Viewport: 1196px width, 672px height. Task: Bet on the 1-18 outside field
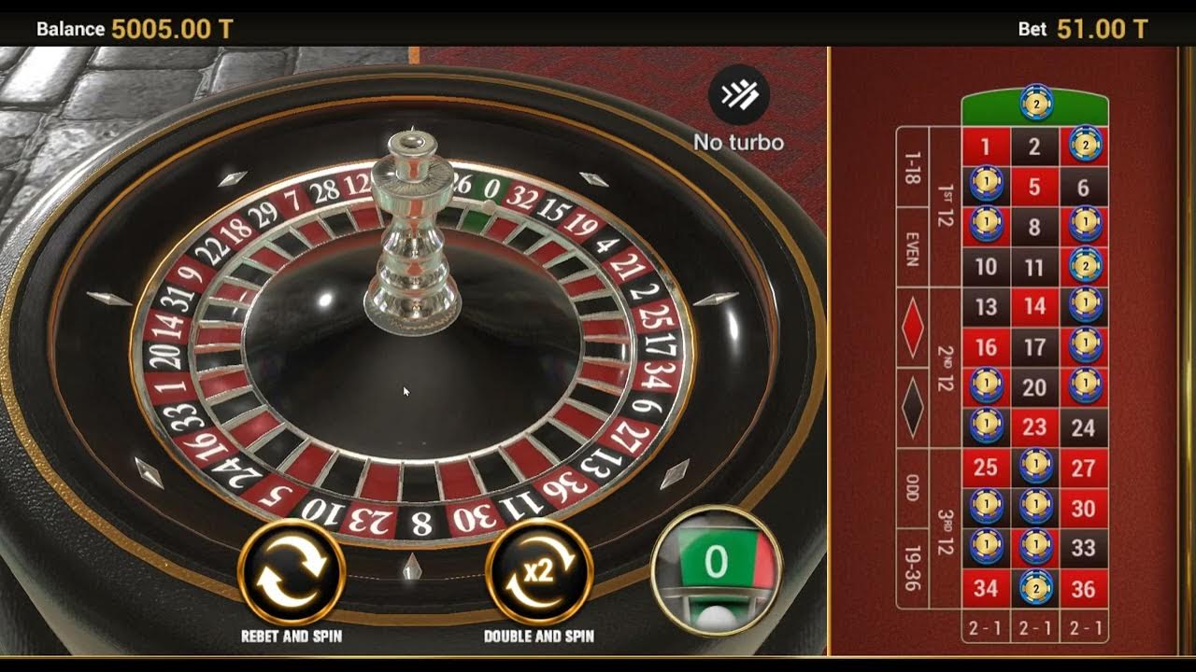(913, 167)
